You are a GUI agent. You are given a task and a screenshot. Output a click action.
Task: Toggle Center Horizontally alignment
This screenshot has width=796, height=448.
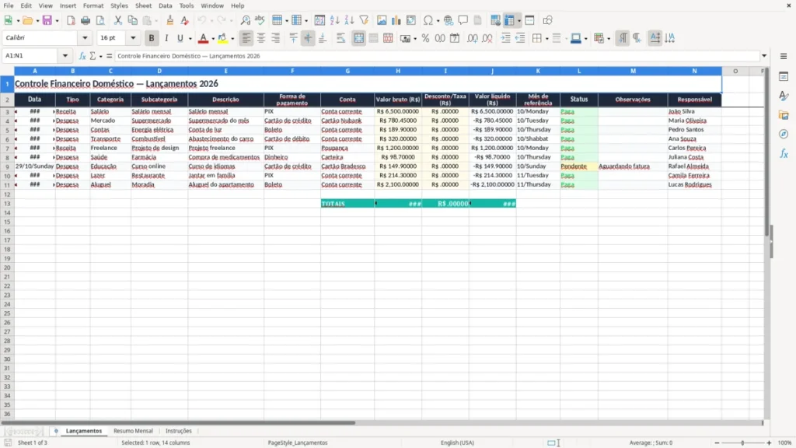pos(261,38)
